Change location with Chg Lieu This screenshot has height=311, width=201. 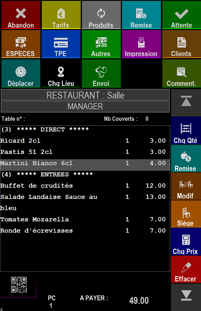[61, 73]
